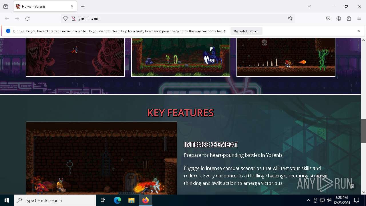Open Task View from taskbar
Viewport: 366px width, 206px height.
[103, 200]
